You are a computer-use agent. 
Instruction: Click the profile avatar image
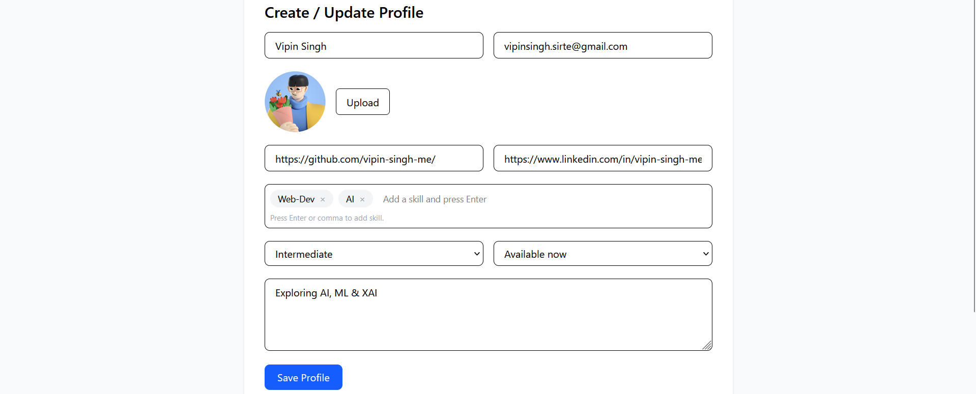coord(295,102)
